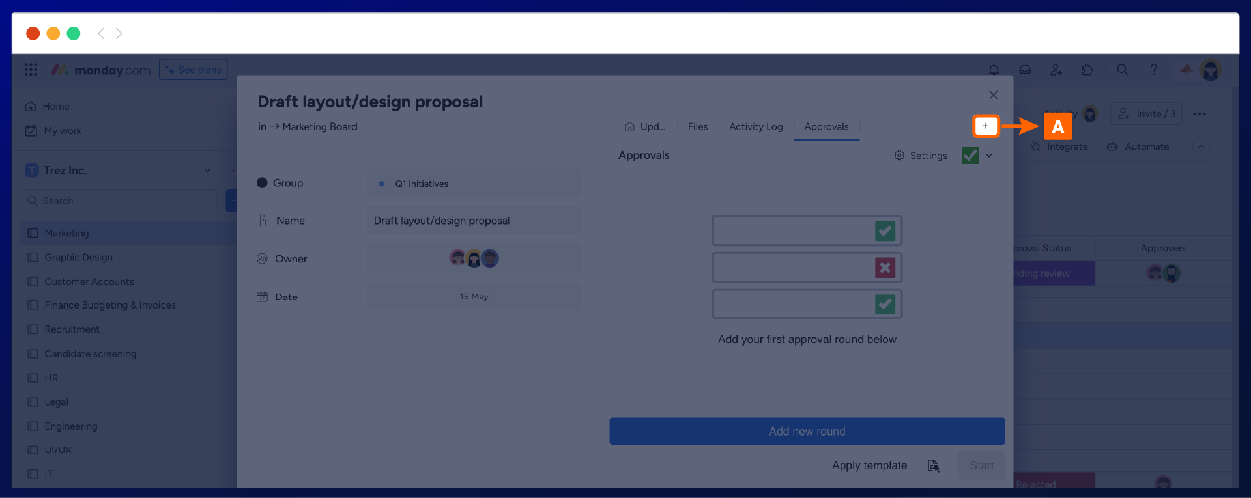Expand the Trez Inc. workspace dropdown
This screenshot has height=498, width=1251.
tap(207, 171)
